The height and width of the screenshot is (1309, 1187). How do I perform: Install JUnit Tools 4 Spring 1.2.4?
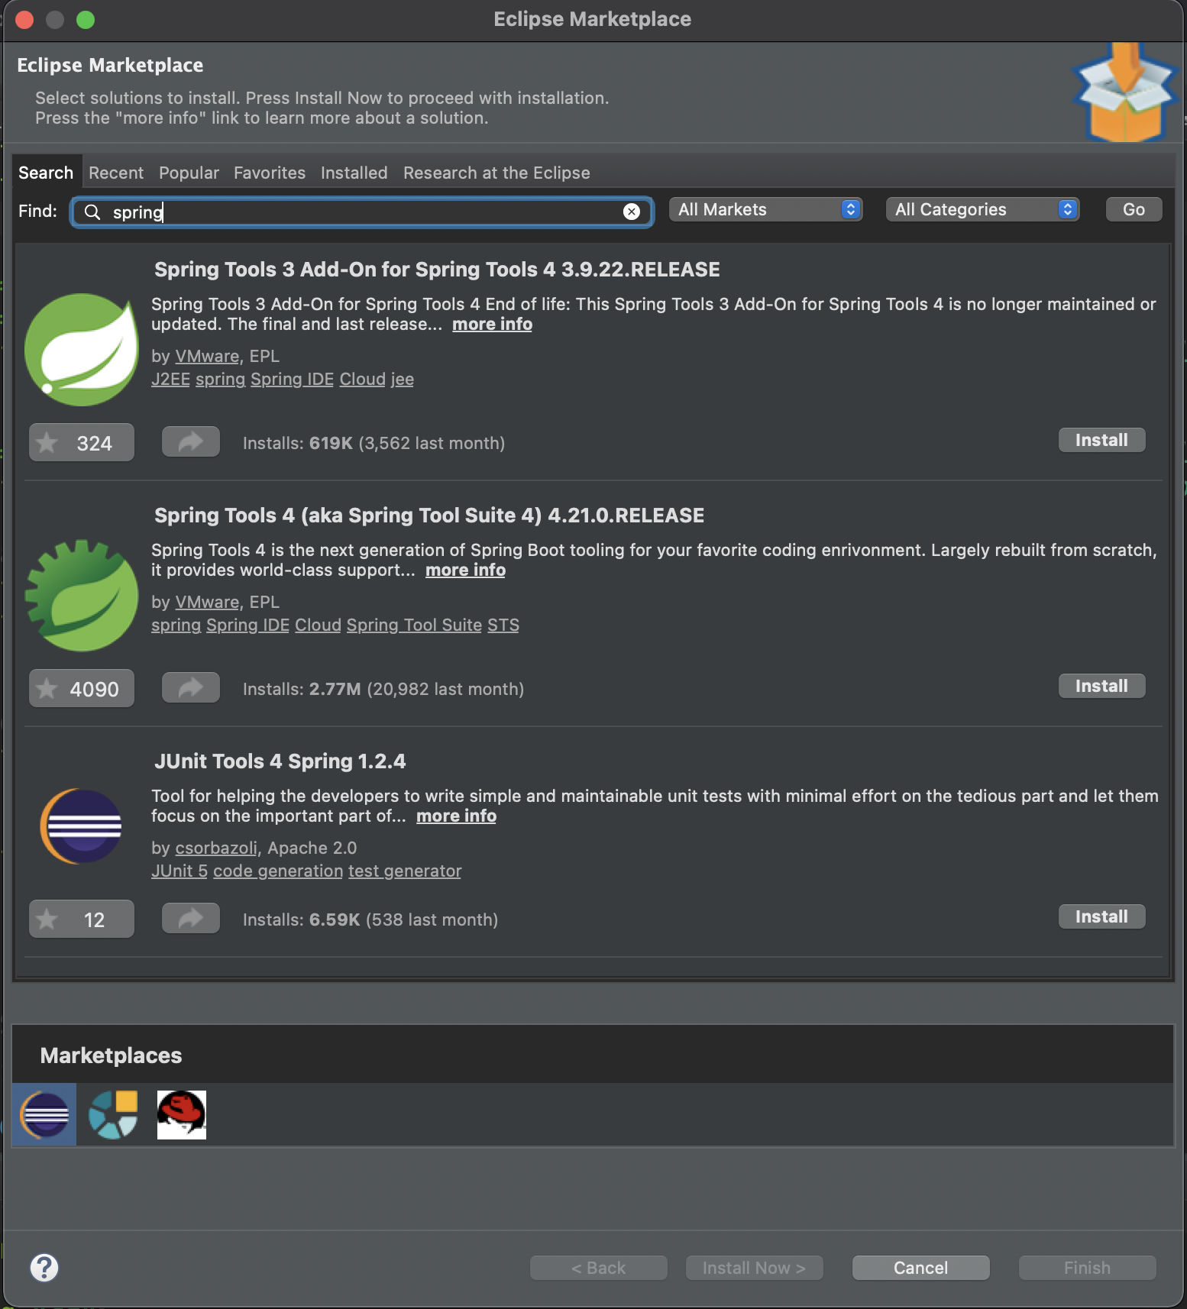pyautogui.click(x=1101, y=916)
